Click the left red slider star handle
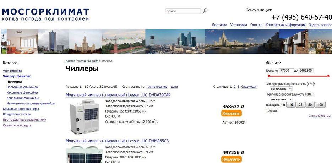This screenshot has height=163, width=332. tap(269, 76)
